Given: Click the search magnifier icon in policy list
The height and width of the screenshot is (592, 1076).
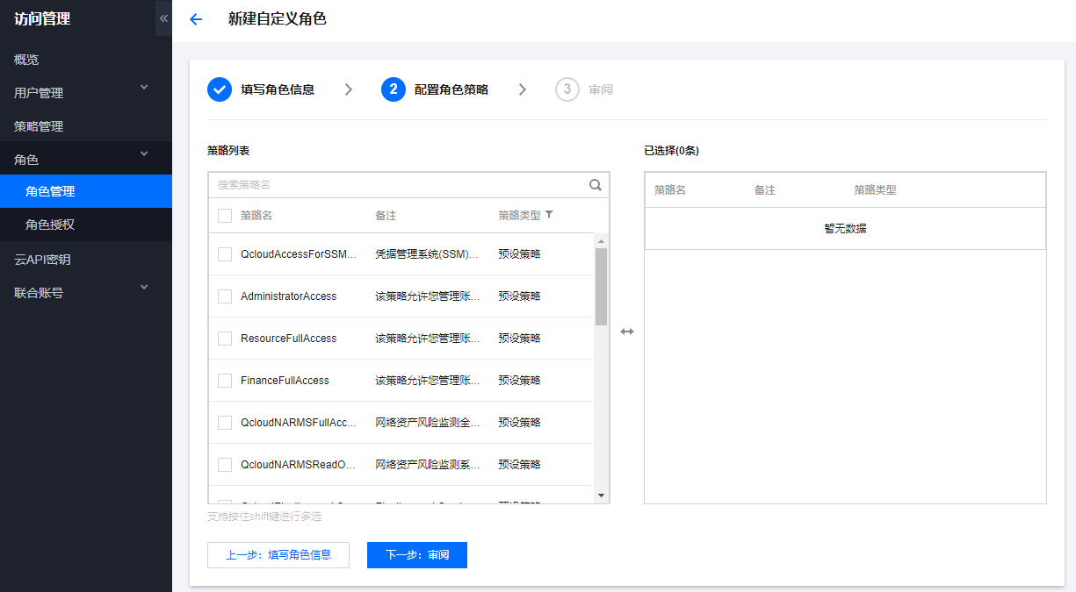Looking at the screenshot, I should tap(596, 185).
